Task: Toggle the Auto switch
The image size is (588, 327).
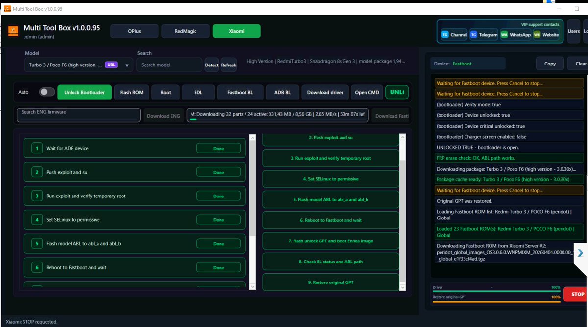Action: click(x=47, y=92)
